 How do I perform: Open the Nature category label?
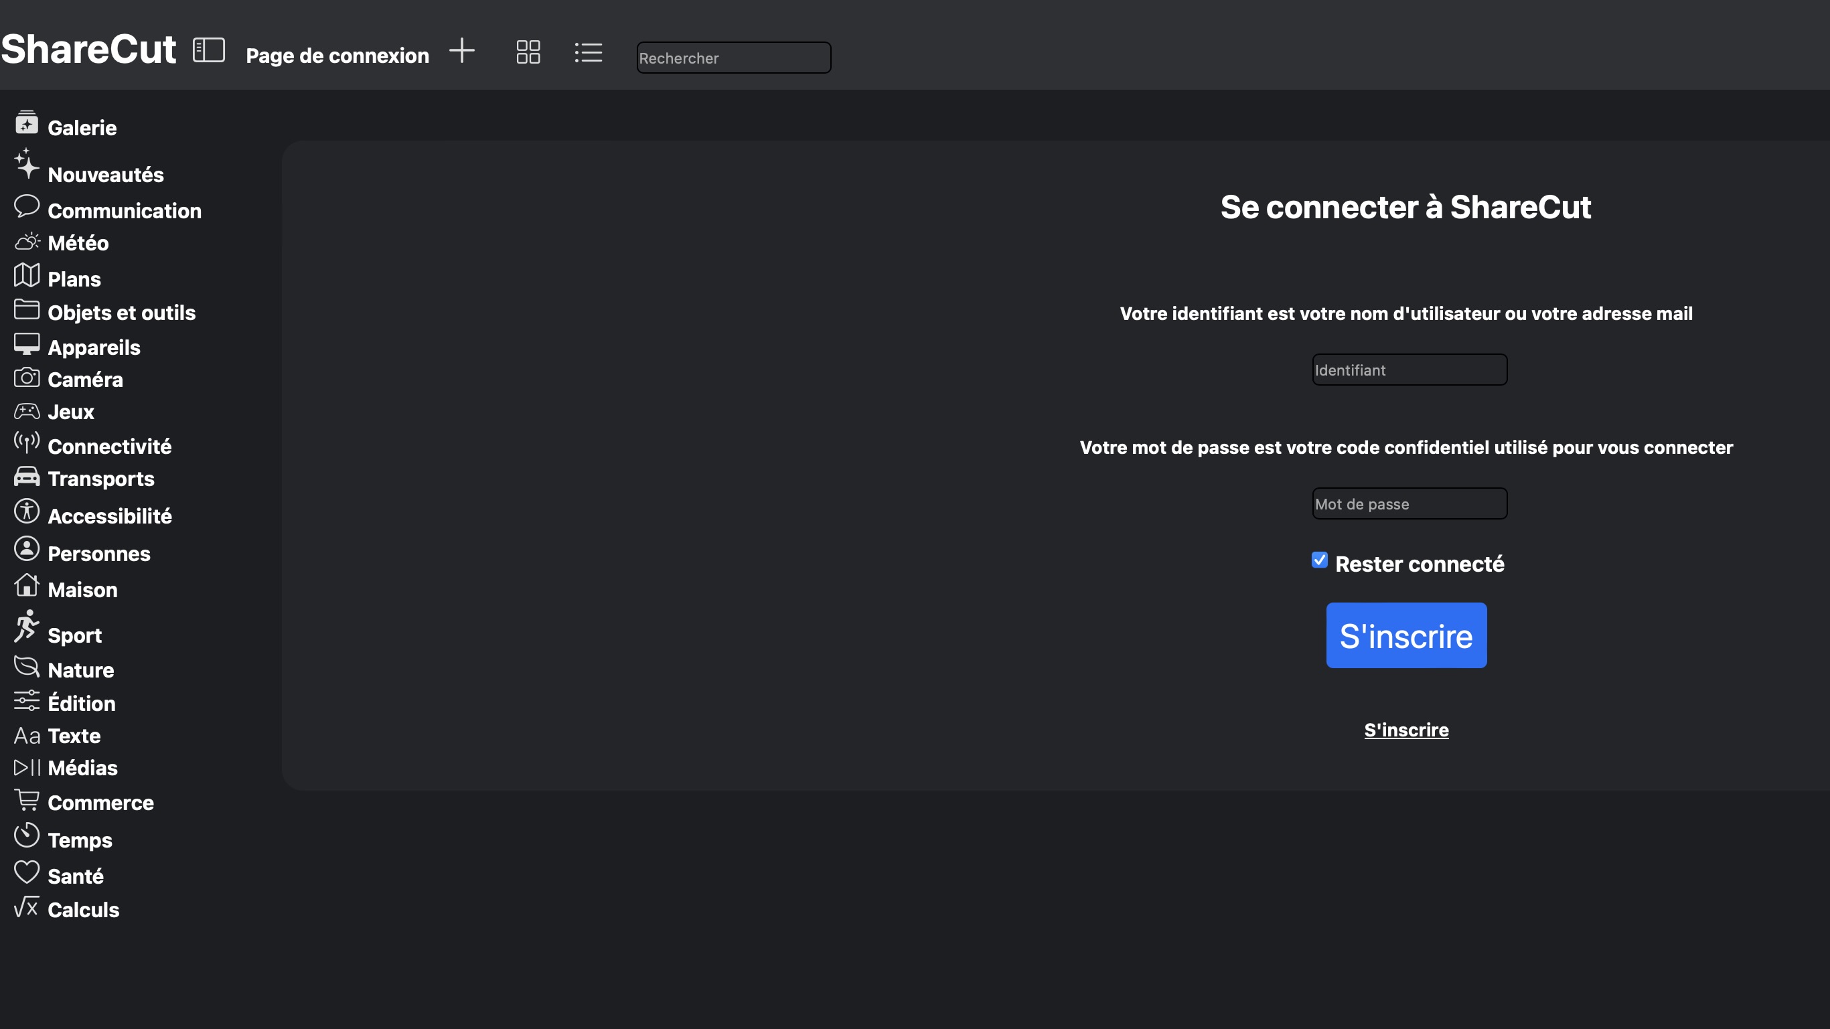[x=80, y=670]
